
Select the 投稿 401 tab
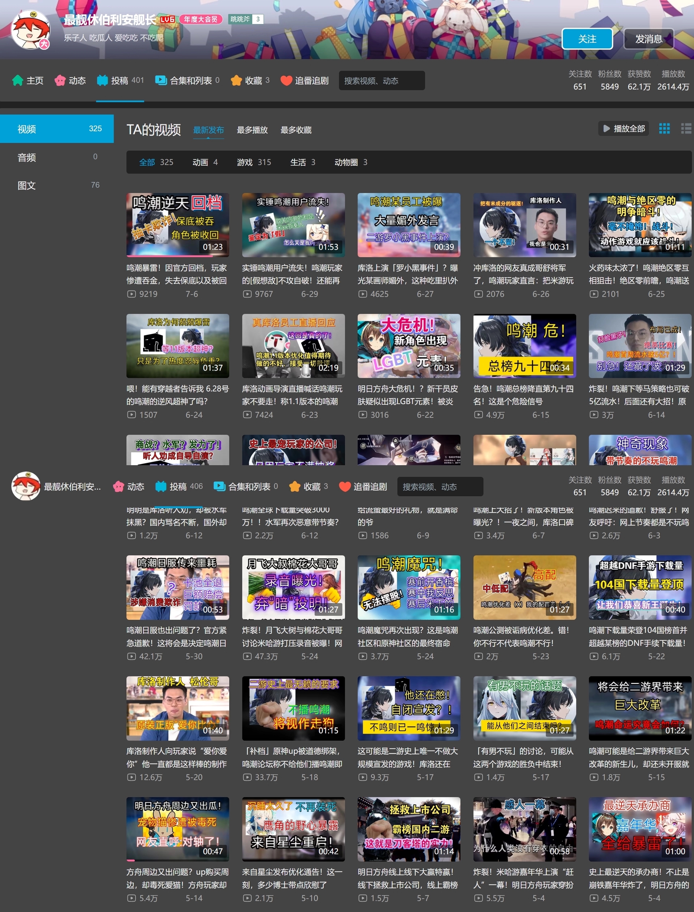(x=120, y=80)
